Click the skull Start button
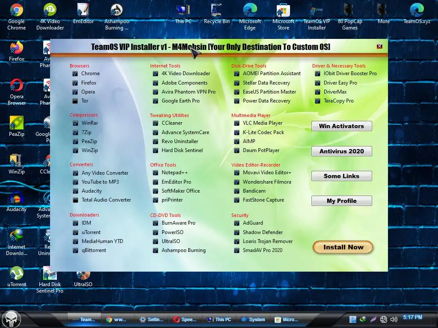Viewport: 438px width, 328px height. (x=11, y=319)
